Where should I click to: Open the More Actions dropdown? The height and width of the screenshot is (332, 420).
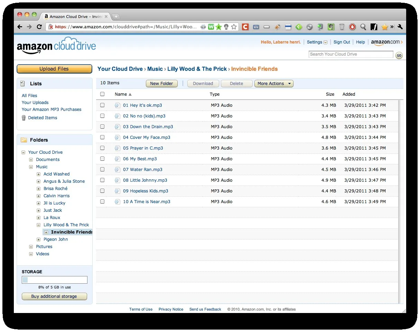[273, 84]
